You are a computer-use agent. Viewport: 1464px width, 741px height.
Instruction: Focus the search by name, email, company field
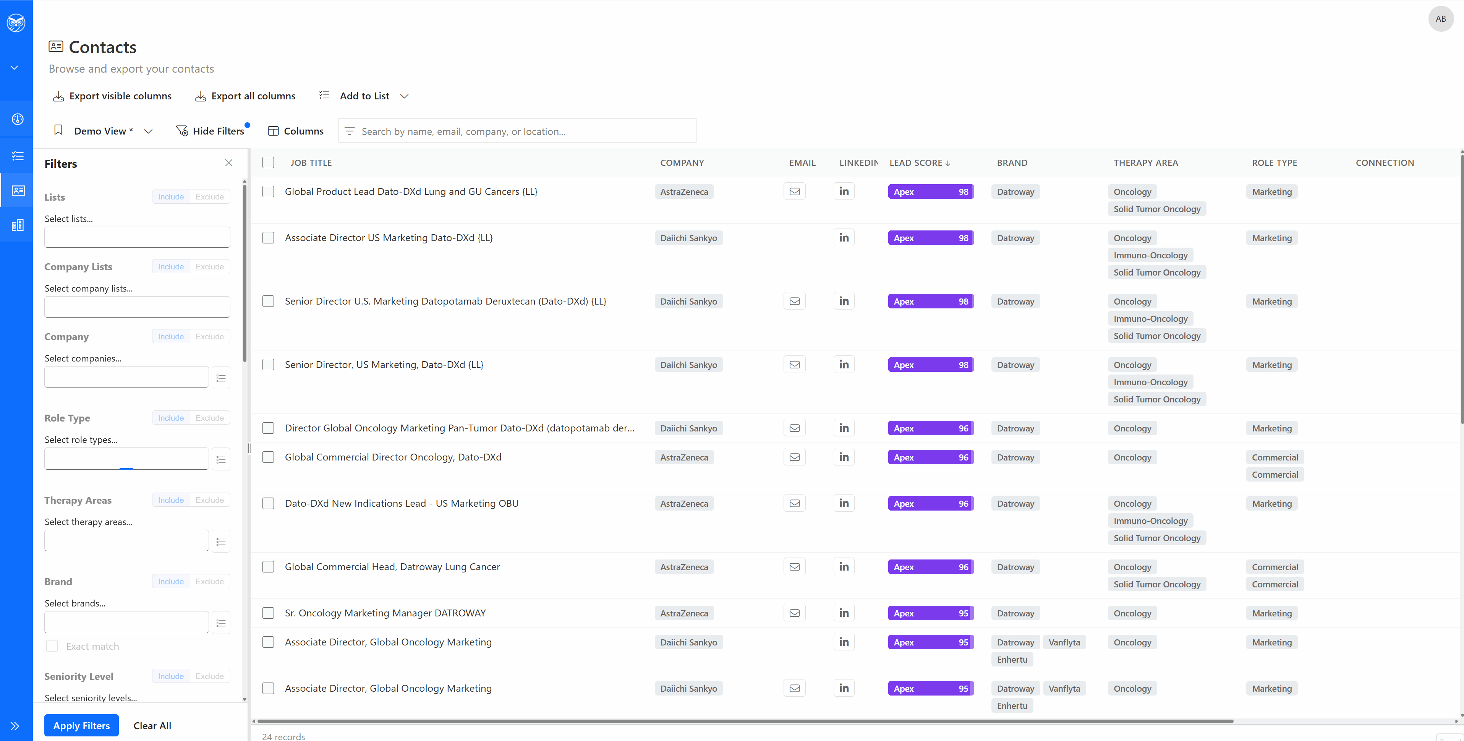pos(517,131)
